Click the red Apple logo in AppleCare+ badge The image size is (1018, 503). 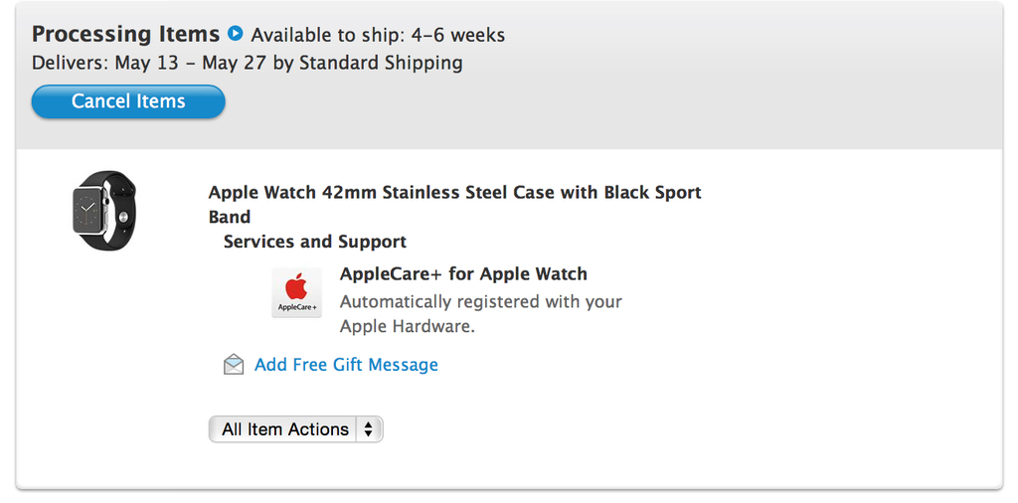296,287
